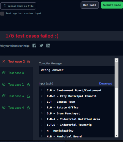The width and height of the screenshot is (123, 142).
Task: Click the lock icon beside Test case 2
Action: click(28, 61)
